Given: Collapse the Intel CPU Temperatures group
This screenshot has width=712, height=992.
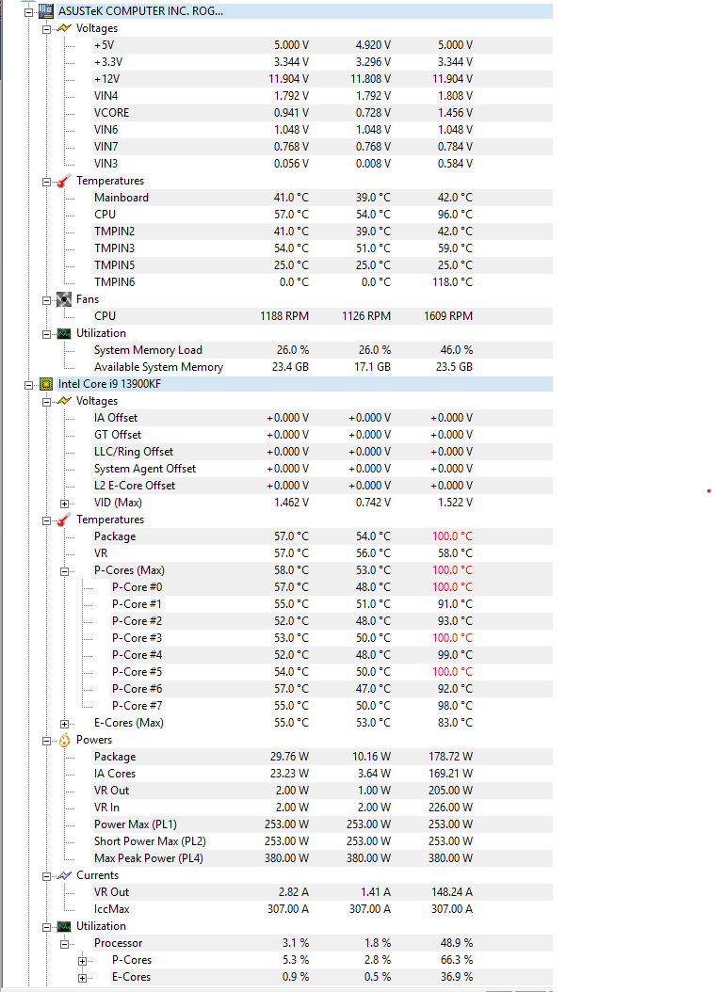Looking at the screenshot, I should click(46, 520).
